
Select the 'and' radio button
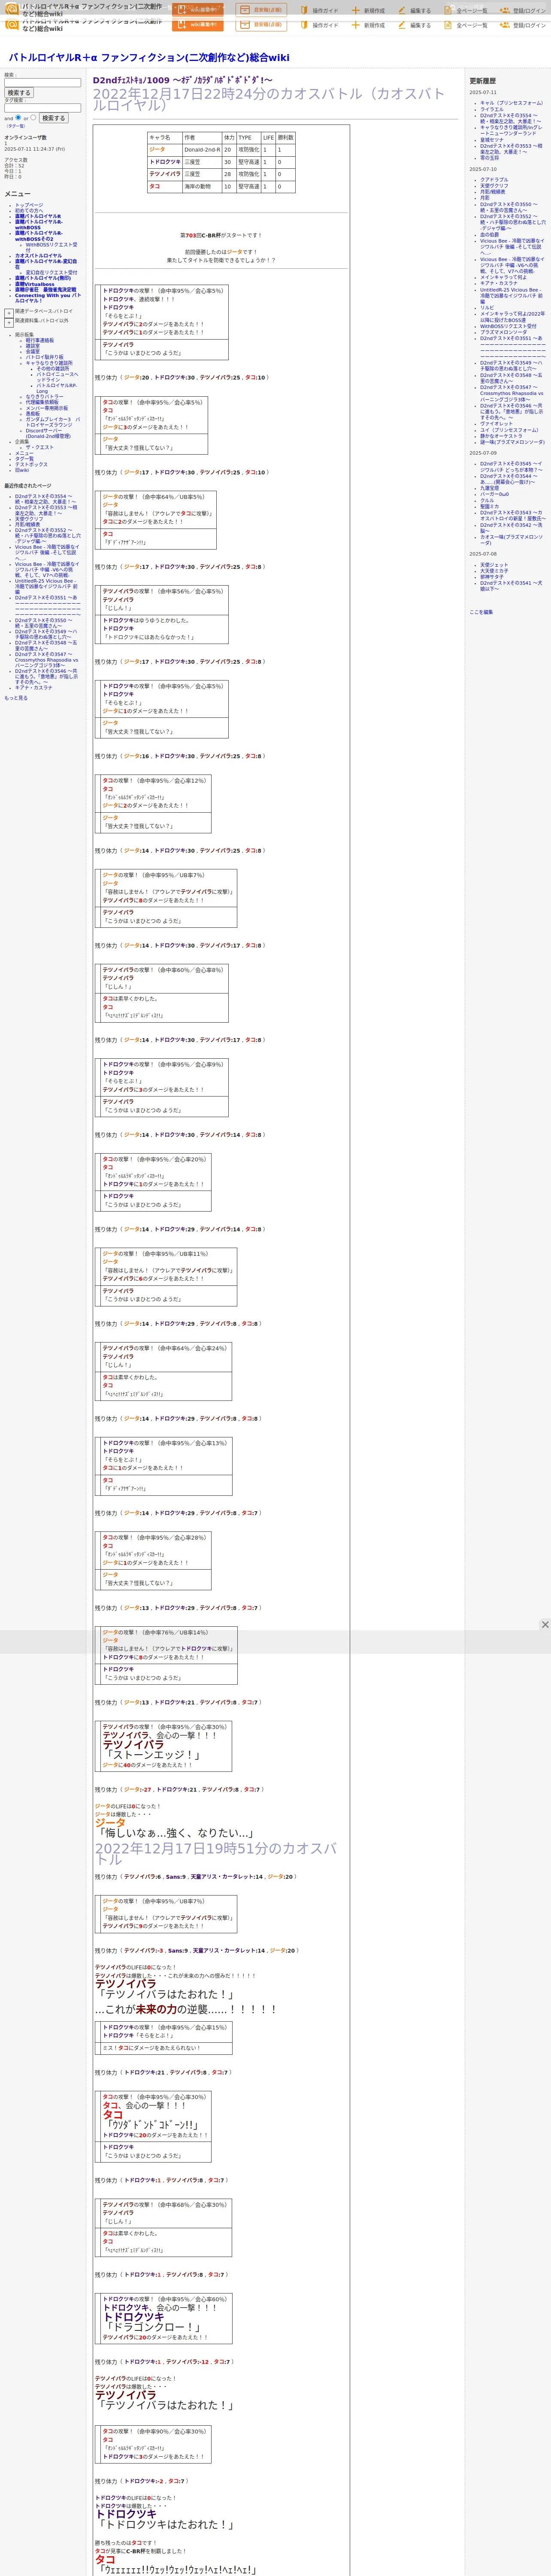coord(18,117)
